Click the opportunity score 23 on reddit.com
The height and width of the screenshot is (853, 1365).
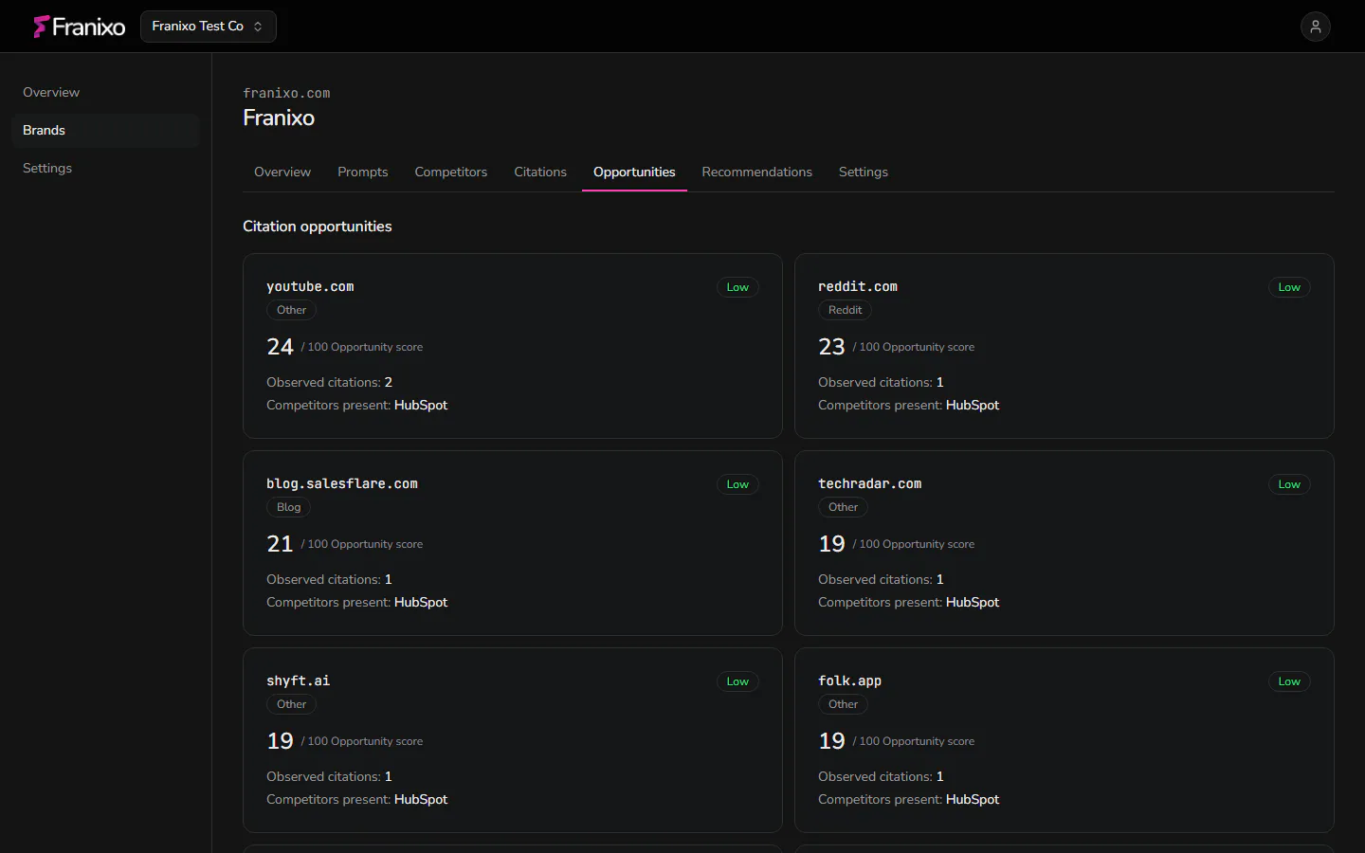(x=831, y=347)
